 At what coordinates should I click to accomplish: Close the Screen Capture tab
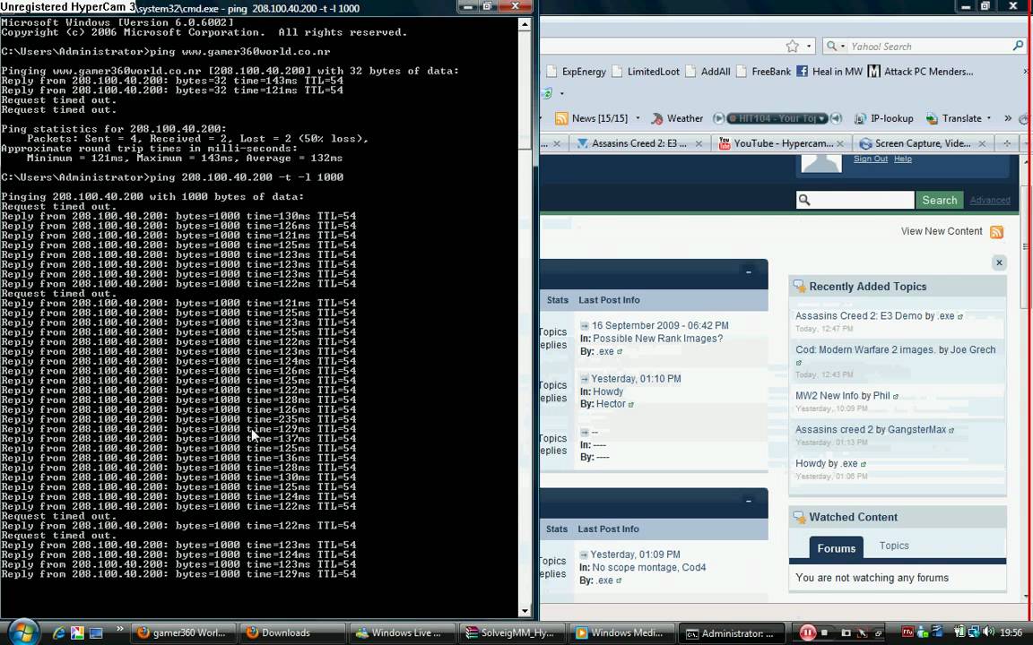click(x=982, y=143)
